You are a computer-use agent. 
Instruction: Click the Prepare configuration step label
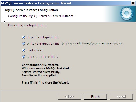click(42, 37)
